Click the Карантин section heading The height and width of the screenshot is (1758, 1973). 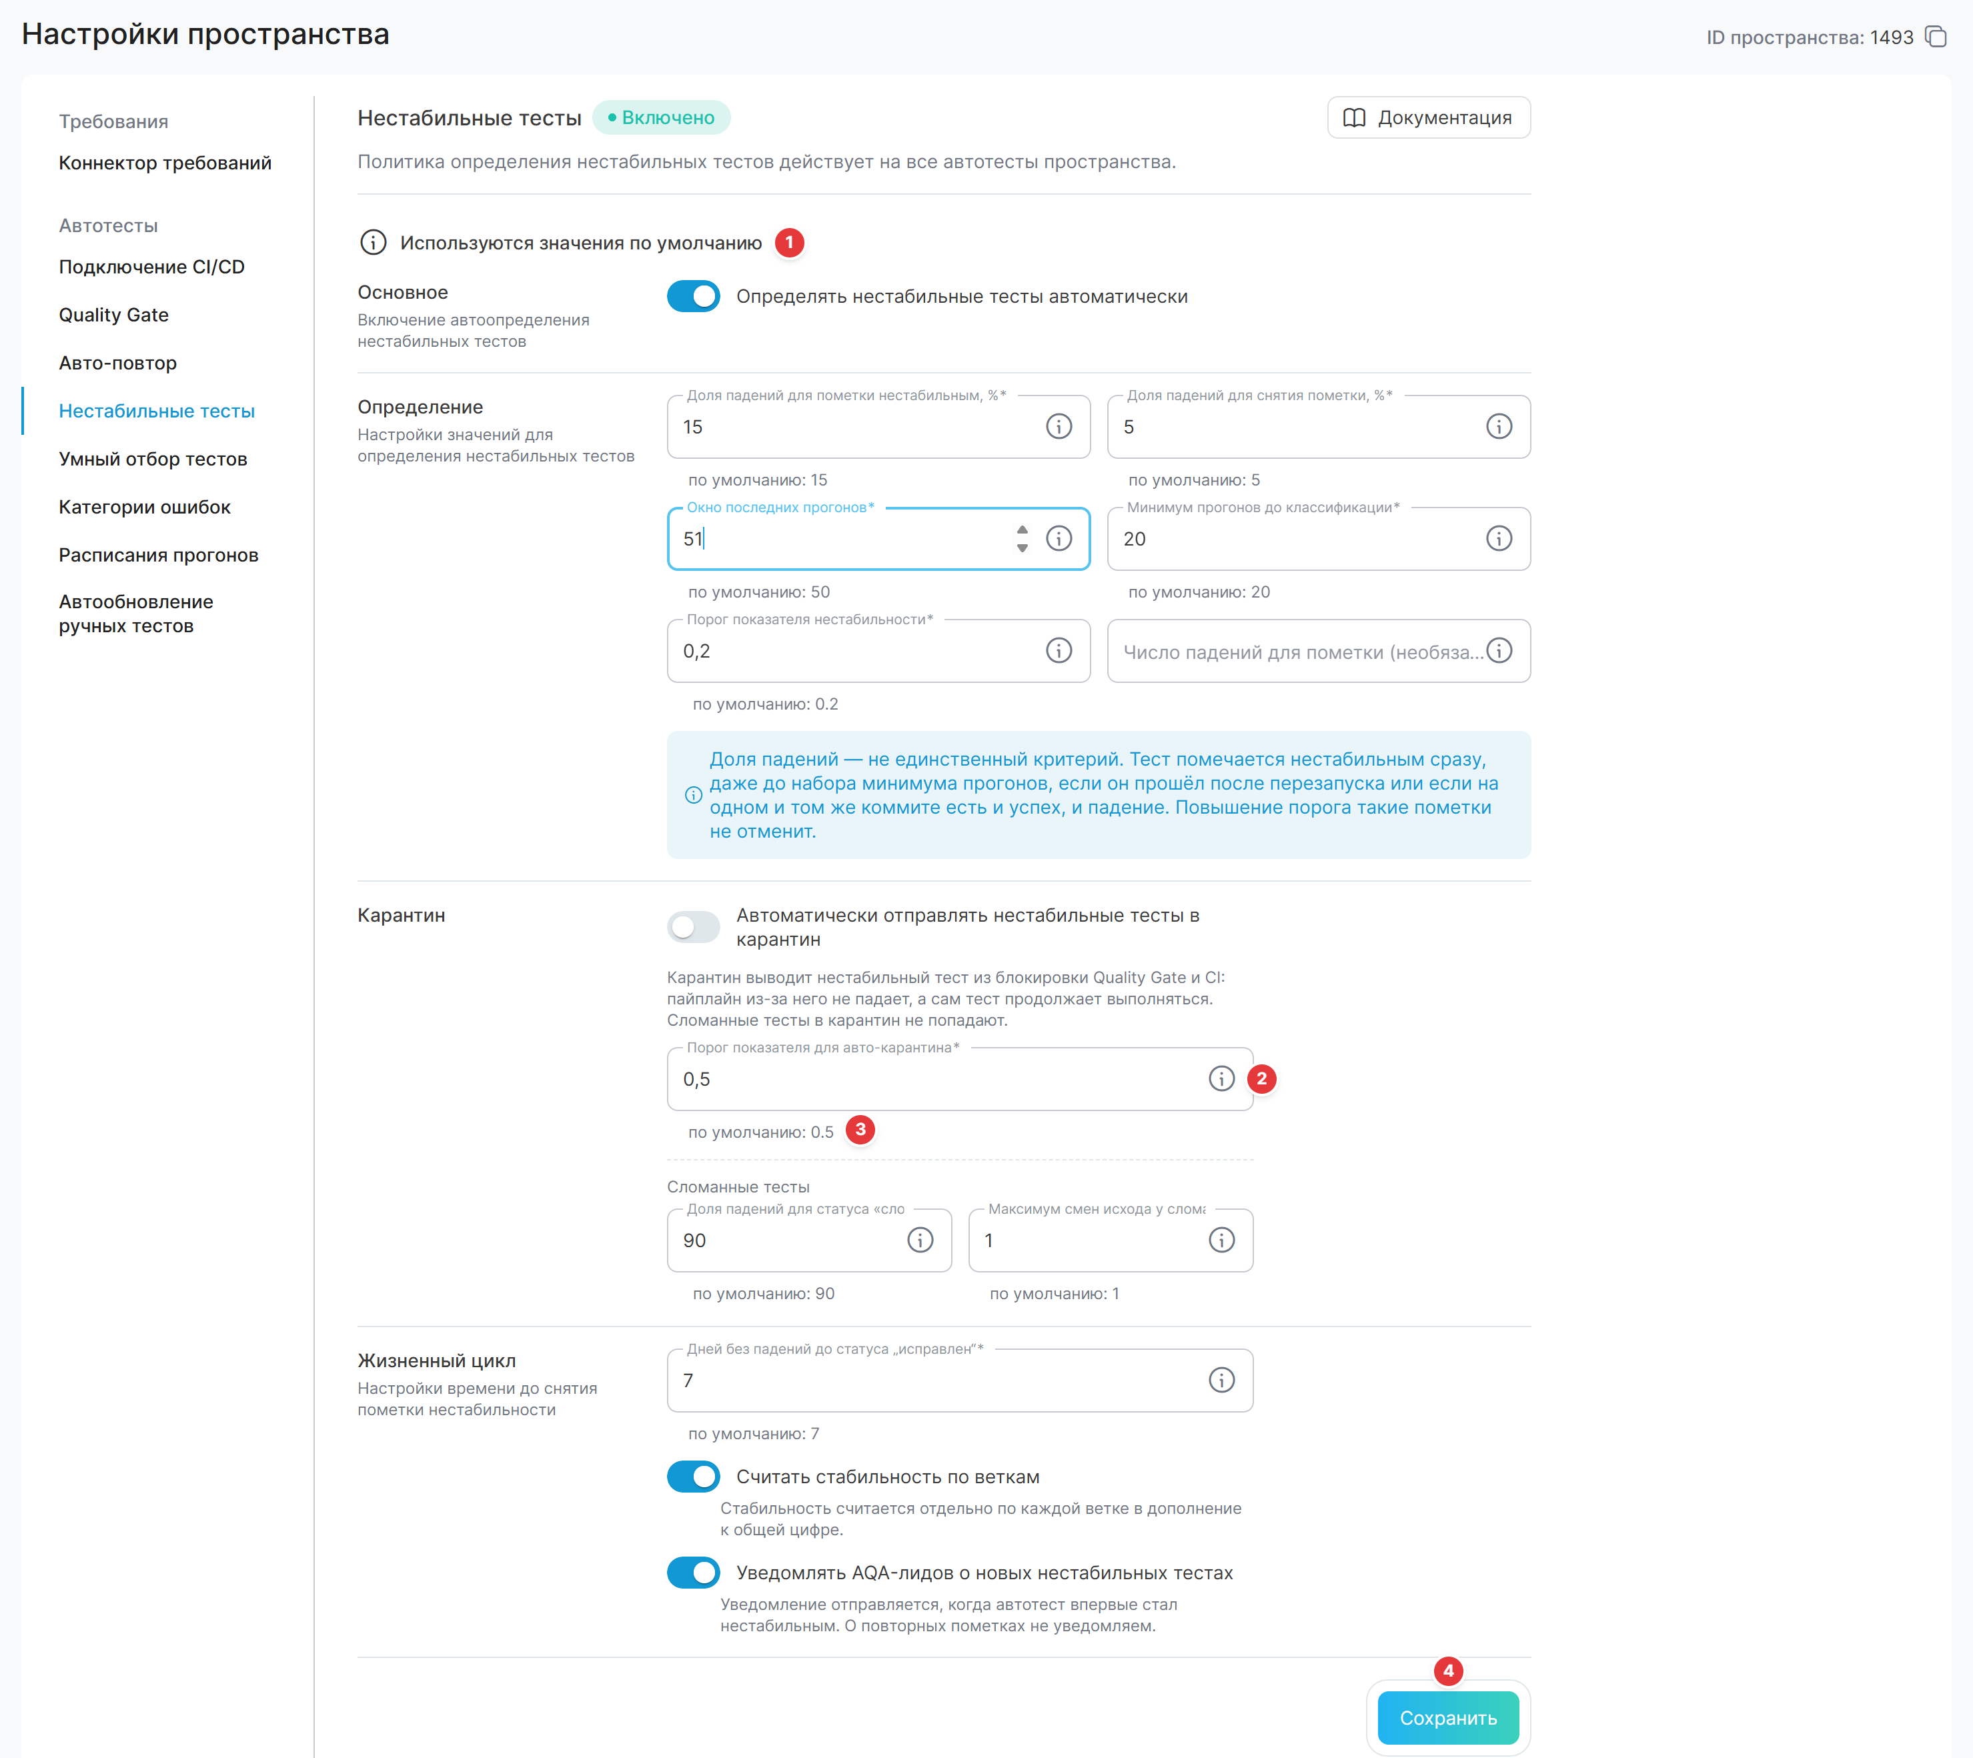[402, 915]
